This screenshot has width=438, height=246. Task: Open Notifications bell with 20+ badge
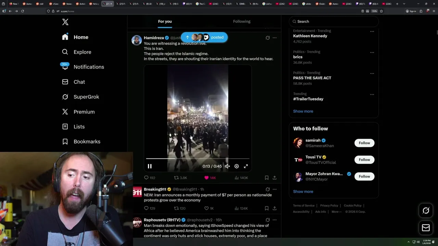[65, 67]
